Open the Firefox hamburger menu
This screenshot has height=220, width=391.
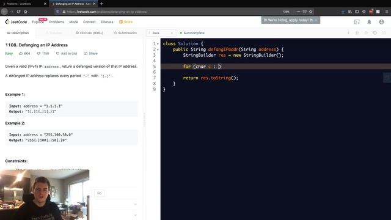tap(387, 12)
